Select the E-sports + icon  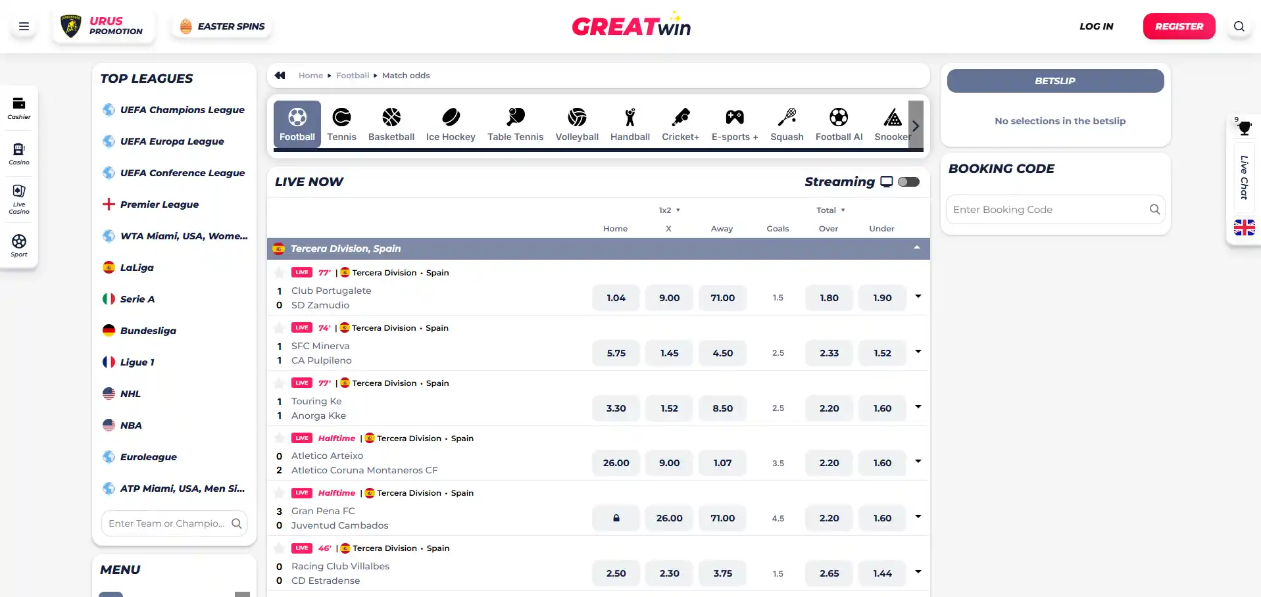[735, 124]
